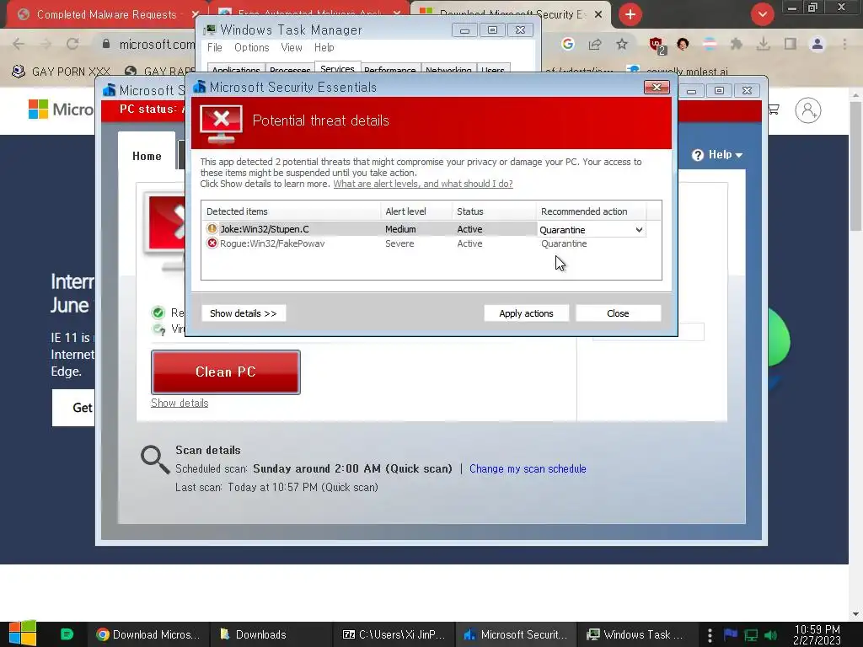The image size is (863, 647).
Task: Open the Action Center flag tray icon
Action: (731, 634)
